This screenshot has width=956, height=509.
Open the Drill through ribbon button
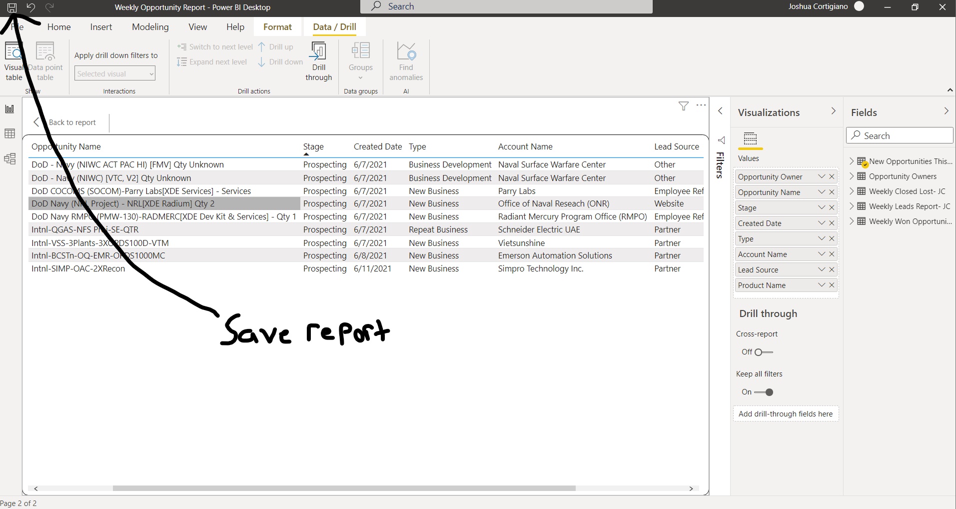(x=319, y=61)
